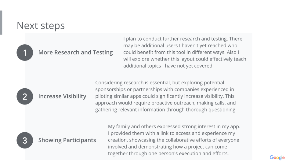Click the 'Increase Visibility' heading

62,96
